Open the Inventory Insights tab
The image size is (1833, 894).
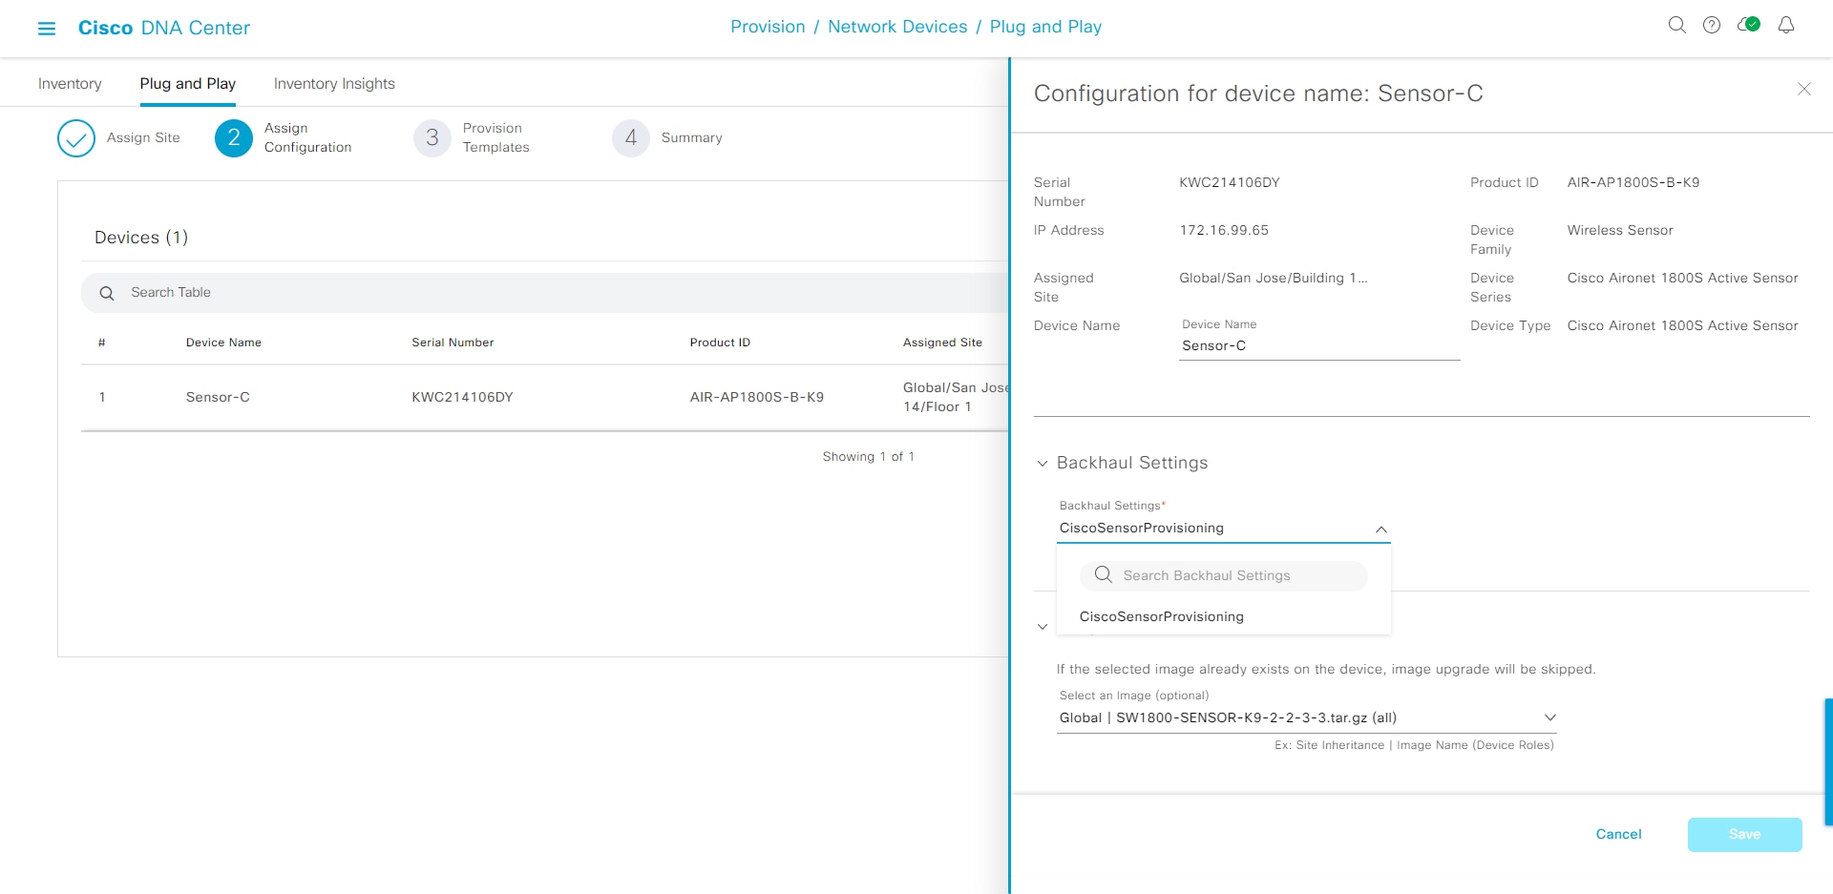coord(334,84)
